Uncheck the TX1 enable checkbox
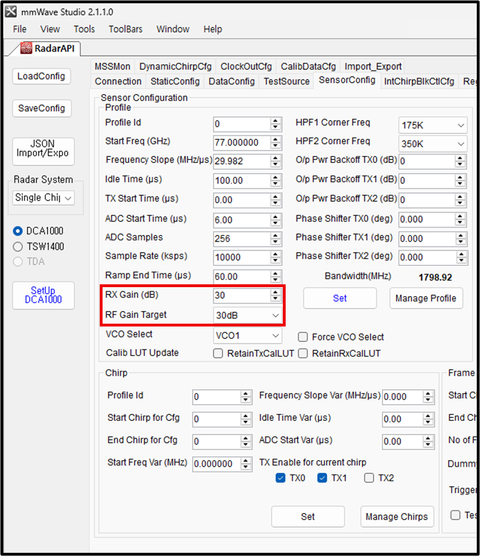This screenshot has width=480, height=556. pyautogui.click(x=322, y=478)
